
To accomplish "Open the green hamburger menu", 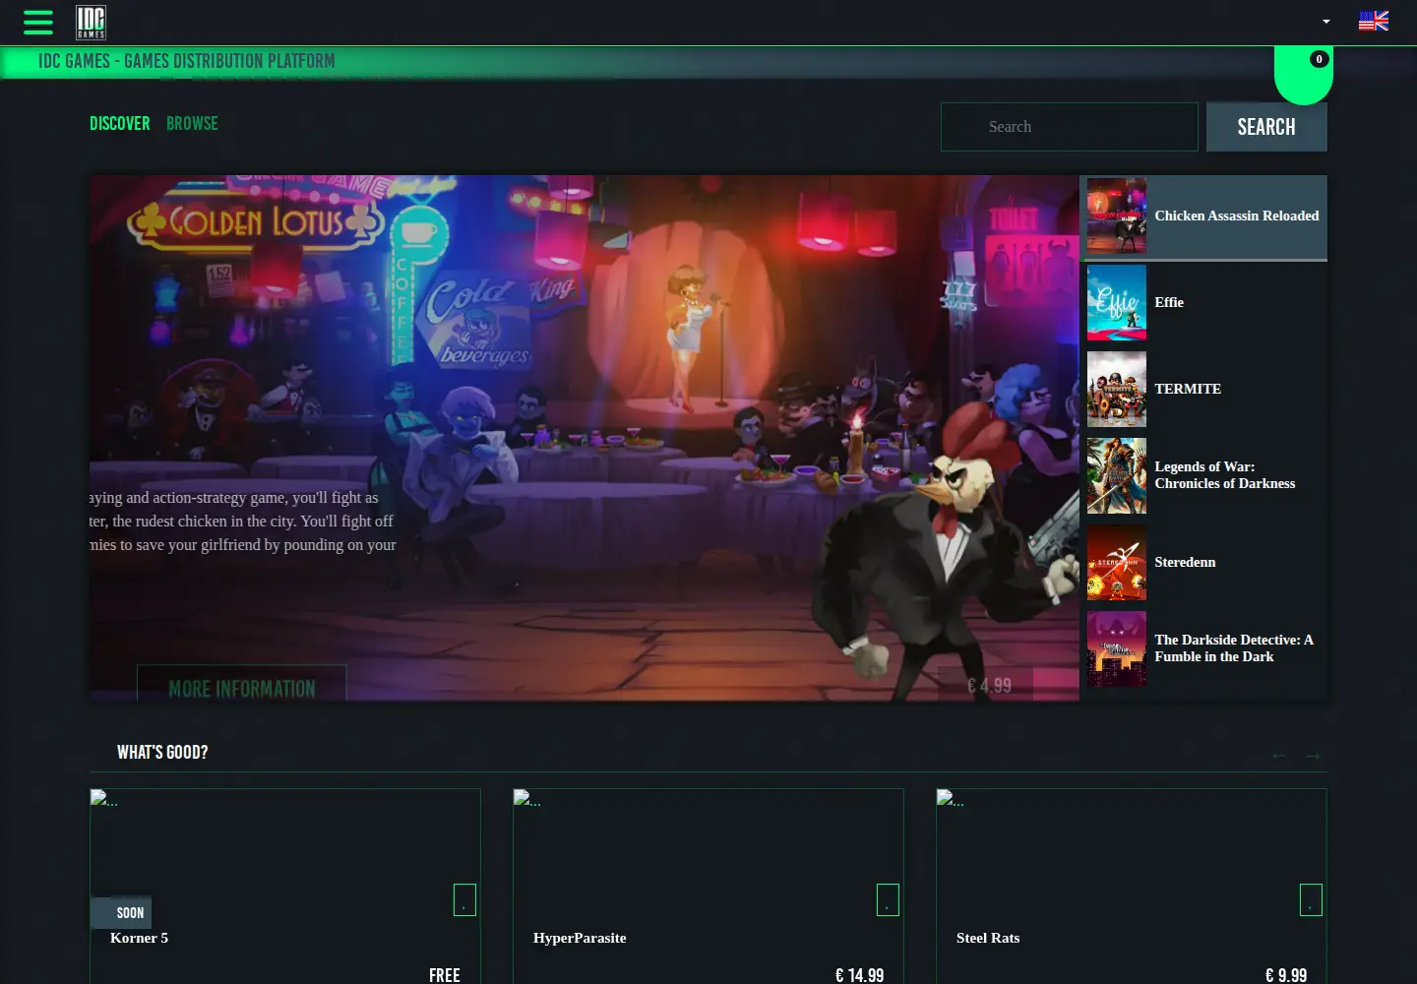I will [x=38, y=22].
